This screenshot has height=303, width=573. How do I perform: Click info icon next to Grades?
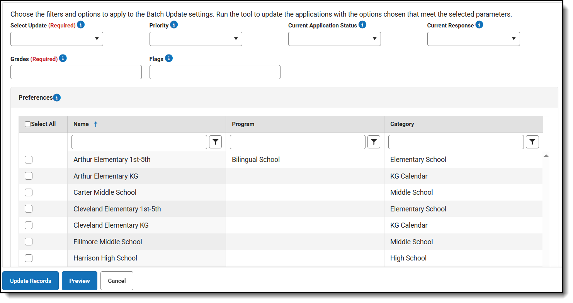[x=63, y=58]
